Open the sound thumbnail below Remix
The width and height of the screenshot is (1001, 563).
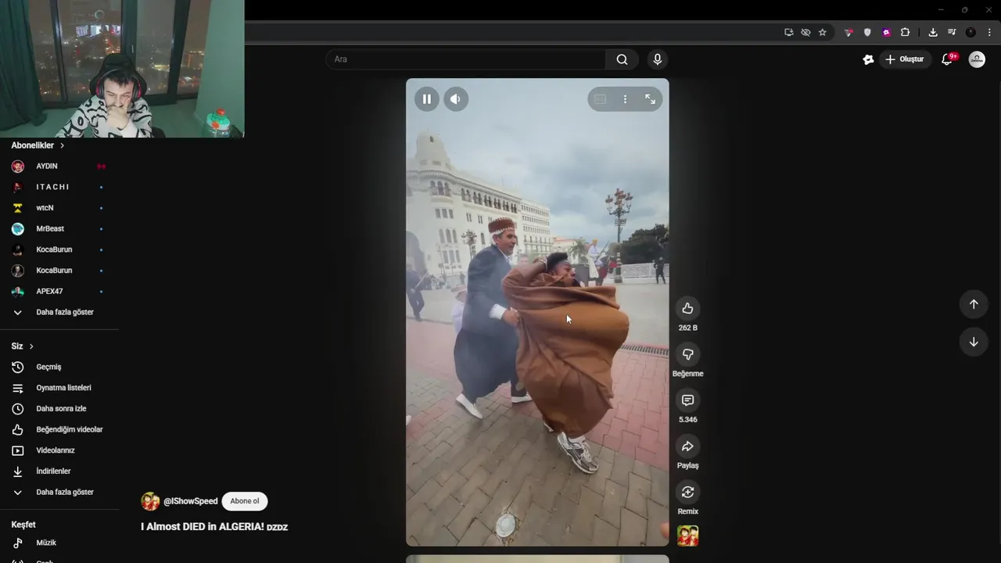687,536
